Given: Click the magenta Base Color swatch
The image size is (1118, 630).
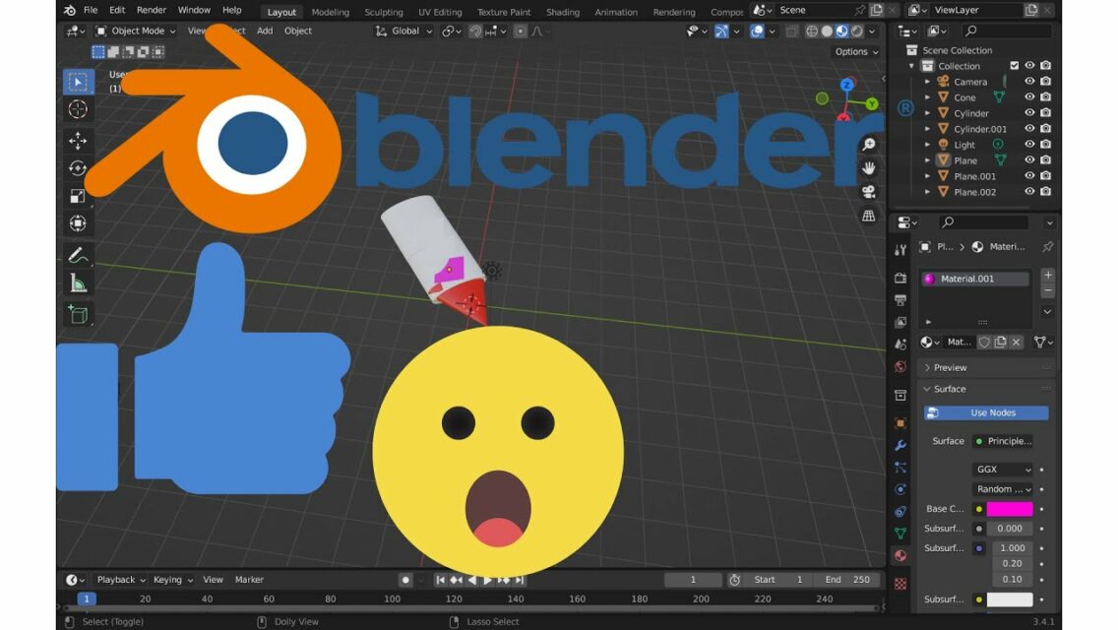Looking at the screenshot, I should [x=1010, y=509].
